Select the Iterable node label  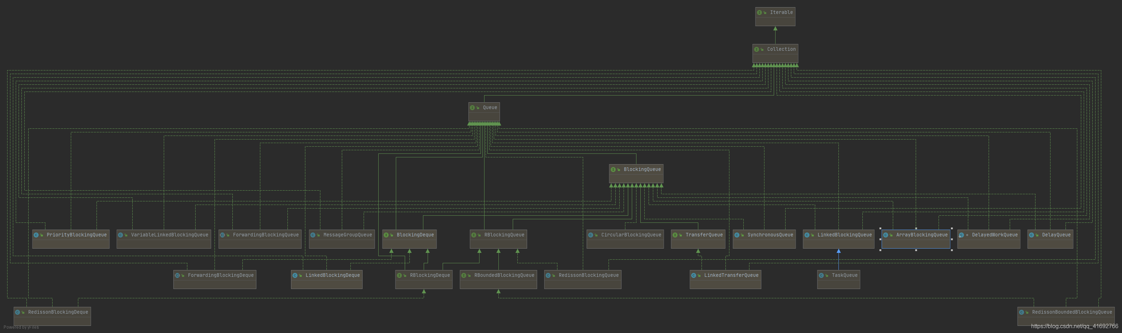pyautogui.click(x=781, y=13)
